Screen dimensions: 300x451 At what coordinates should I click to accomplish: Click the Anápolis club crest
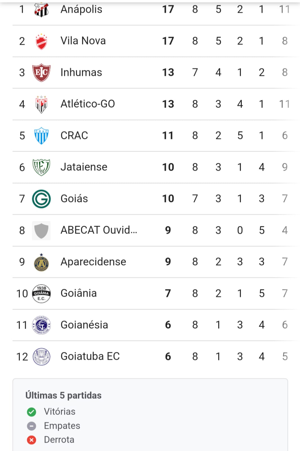[41, 10]
